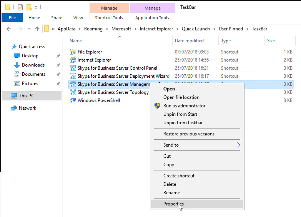Choose Unpin from taskbar option
Image resolution: width=301 pixels, height=217 pixels.
point(183,123)
